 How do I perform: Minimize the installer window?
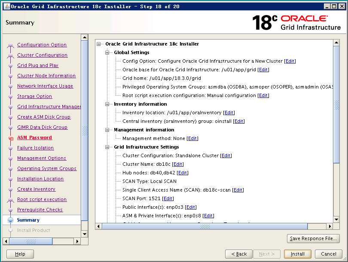click(327, 6)
